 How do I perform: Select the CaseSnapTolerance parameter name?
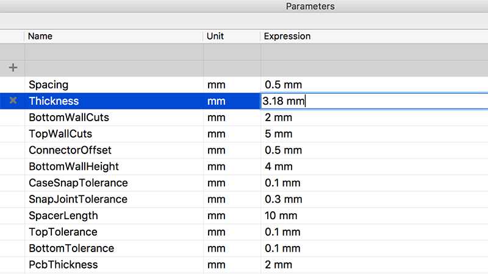click(78, 183)
